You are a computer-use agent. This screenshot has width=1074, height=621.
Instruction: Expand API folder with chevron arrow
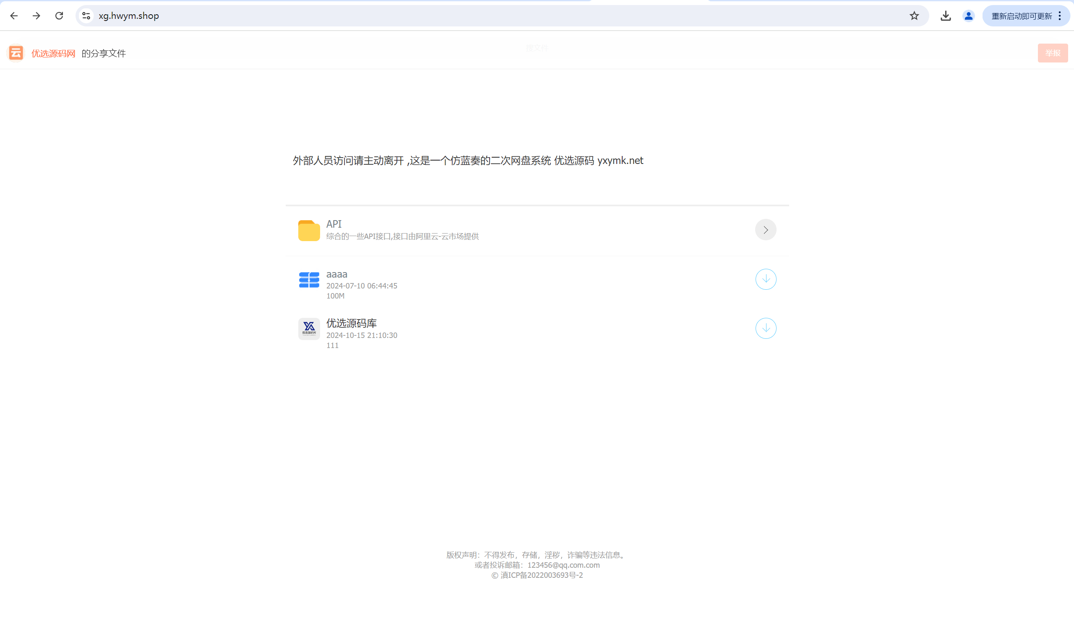point(766,230)
